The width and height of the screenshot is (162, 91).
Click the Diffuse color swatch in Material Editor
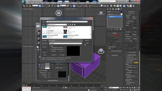[47, 66]
